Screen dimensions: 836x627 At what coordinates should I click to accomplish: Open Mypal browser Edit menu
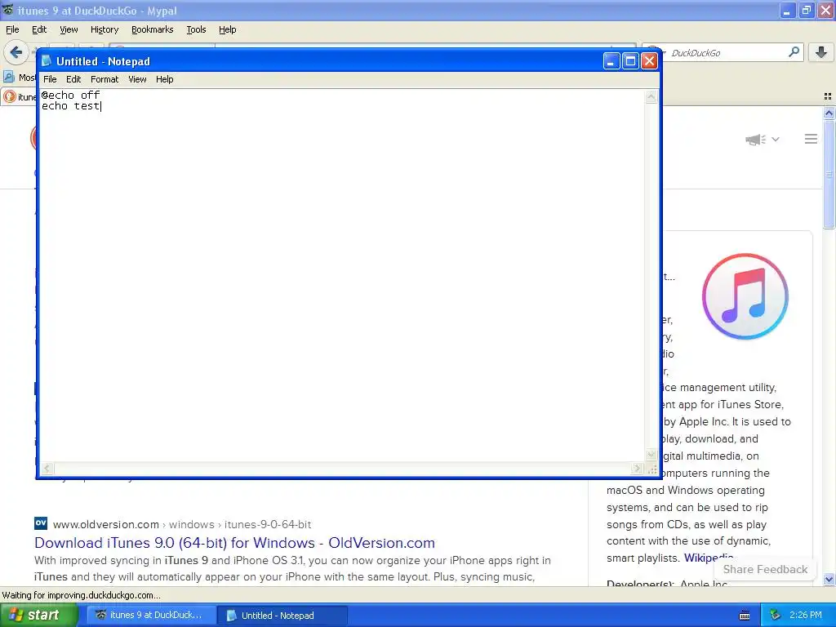pyautogui.click(x=39, y=30)
